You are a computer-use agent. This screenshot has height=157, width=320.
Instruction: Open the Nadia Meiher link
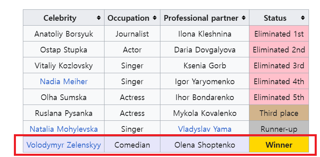(64, 81)
